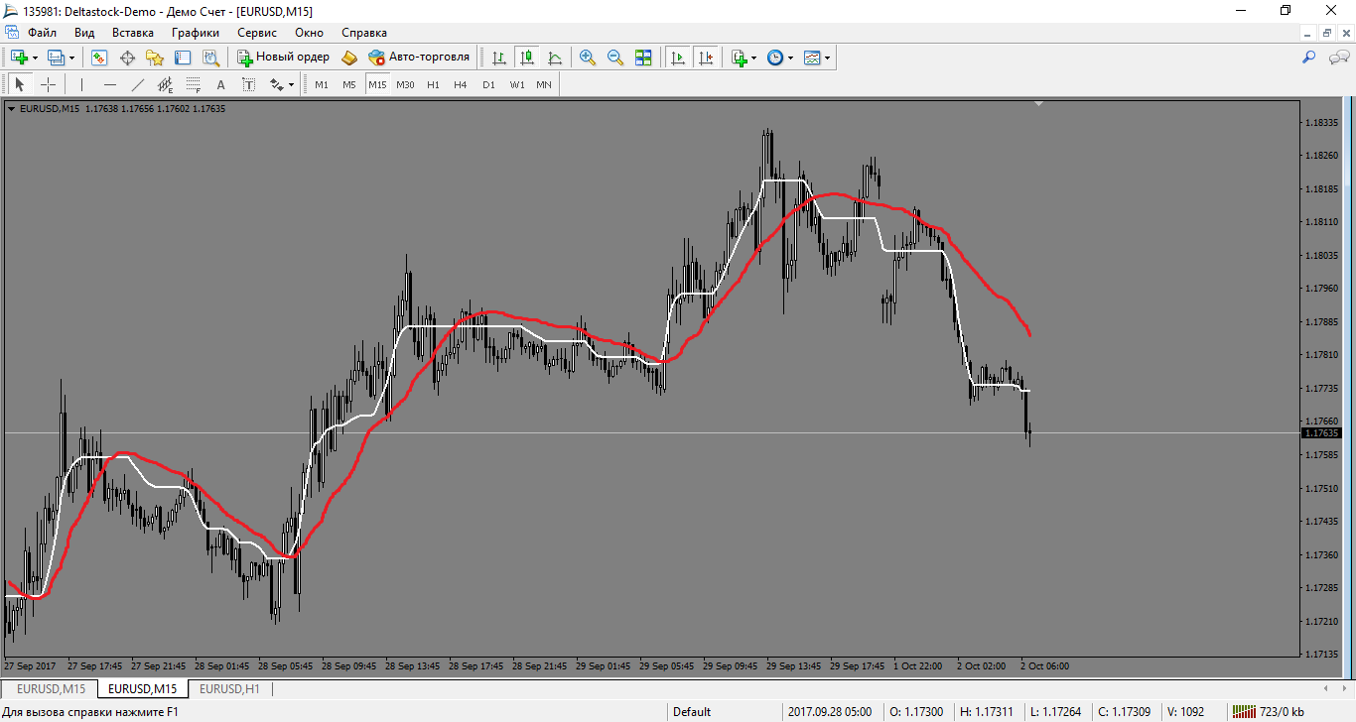Select the M15 timeframe button
This screenshot has height=722, width=1356.
377,84
